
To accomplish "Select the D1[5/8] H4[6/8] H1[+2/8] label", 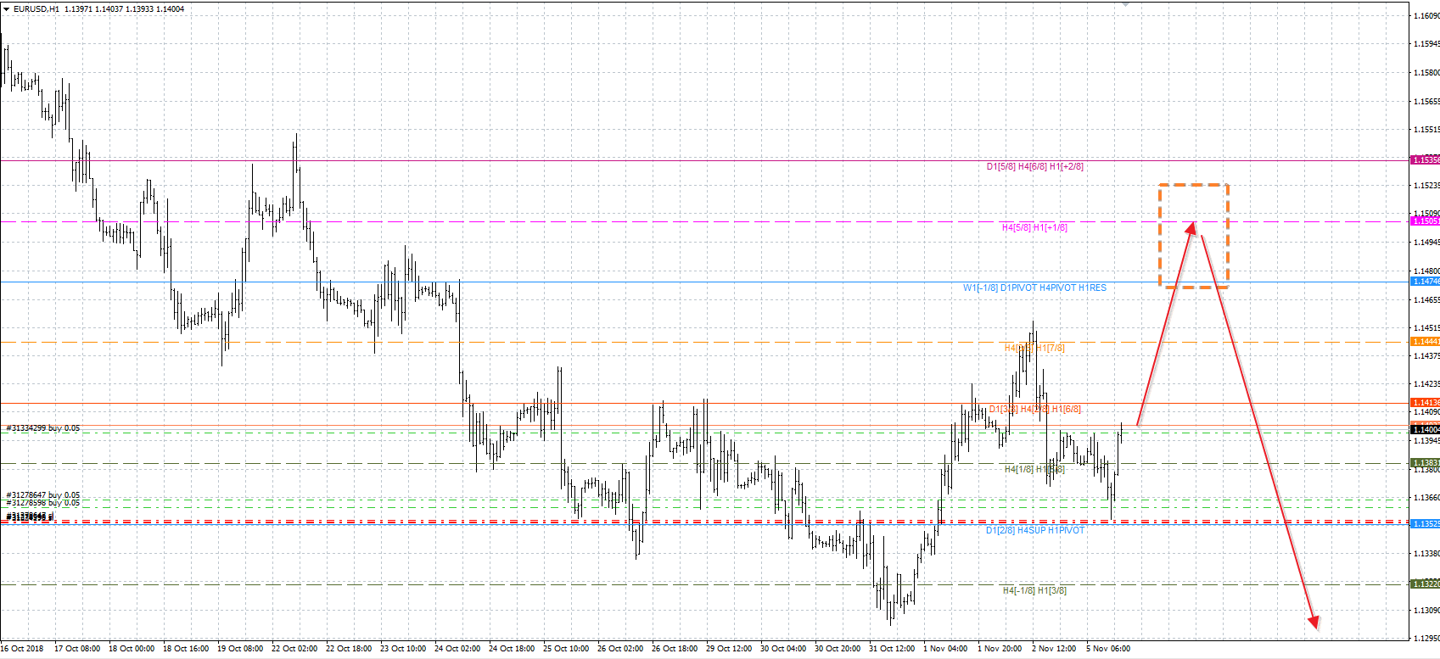I will [1034, 167].
